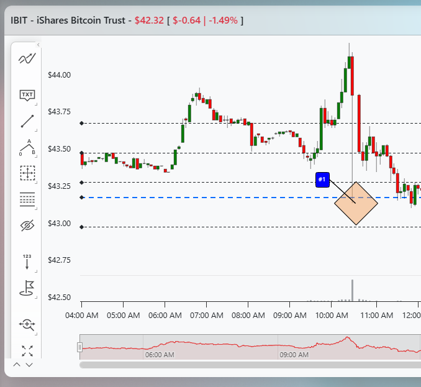Click the $43.00 price axis label
The image size is (421, 387).
tap(60, 224)
